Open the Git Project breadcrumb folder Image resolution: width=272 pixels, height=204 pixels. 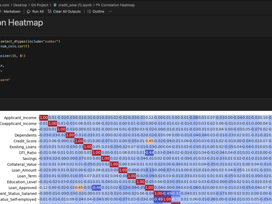pos(39,5)
